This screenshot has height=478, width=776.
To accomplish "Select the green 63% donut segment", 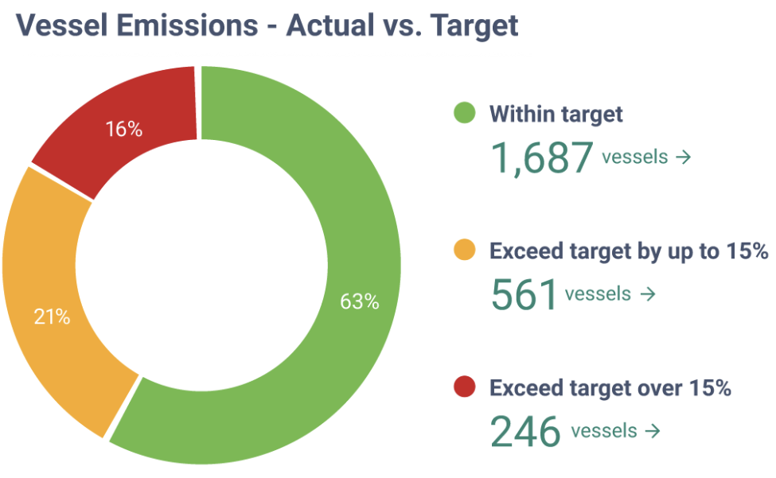I will coord(360,301).
